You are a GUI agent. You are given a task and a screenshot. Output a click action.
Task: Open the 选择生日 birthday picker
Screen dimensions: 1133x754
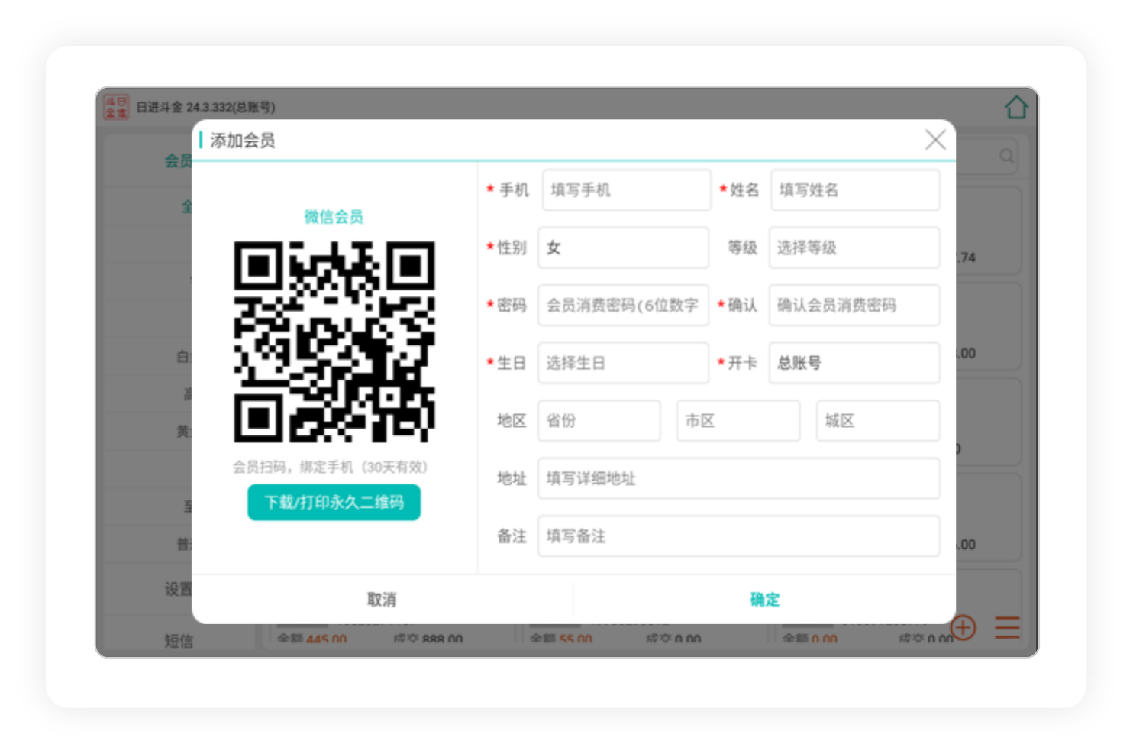pos(623,363)
